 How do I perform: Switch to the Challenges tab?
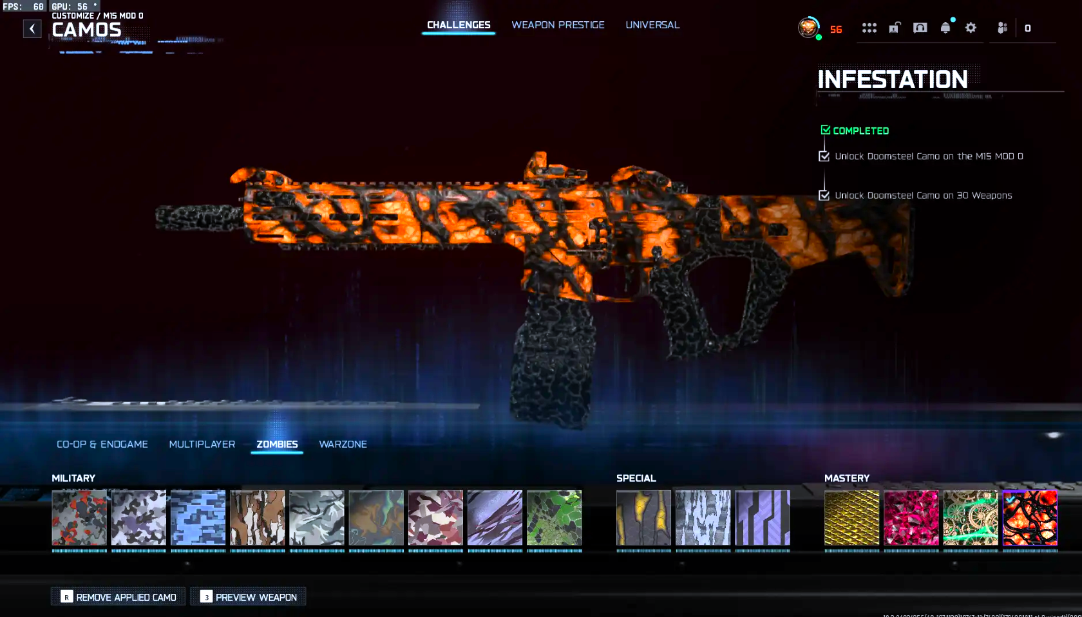pyautogui.click(x=459, y=25)
